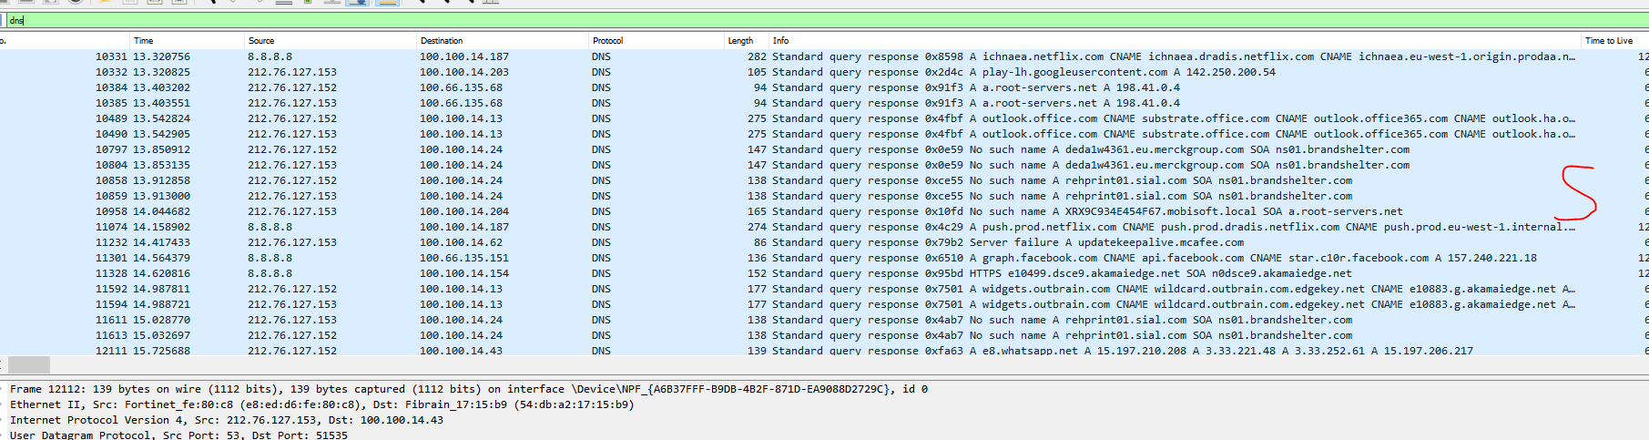
Task: Select packet 10332 play-lh.googleusercontent.com response
Action: (824, 72)
